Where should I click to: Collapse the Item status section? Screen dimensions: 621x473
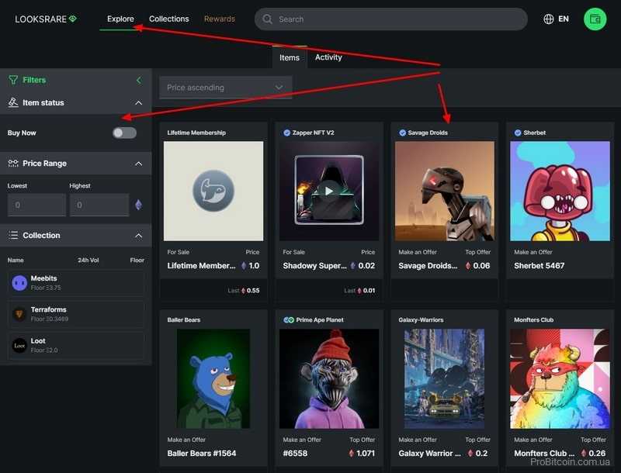pos(139,103)
